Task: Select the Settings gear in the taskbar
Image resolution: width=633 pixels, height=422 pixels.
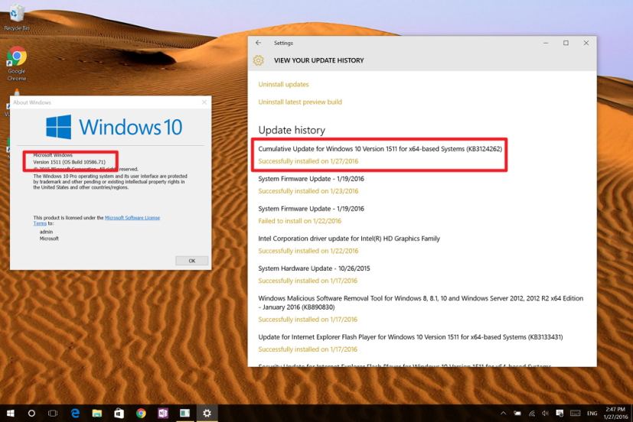Action: click(x=207, y=413)
